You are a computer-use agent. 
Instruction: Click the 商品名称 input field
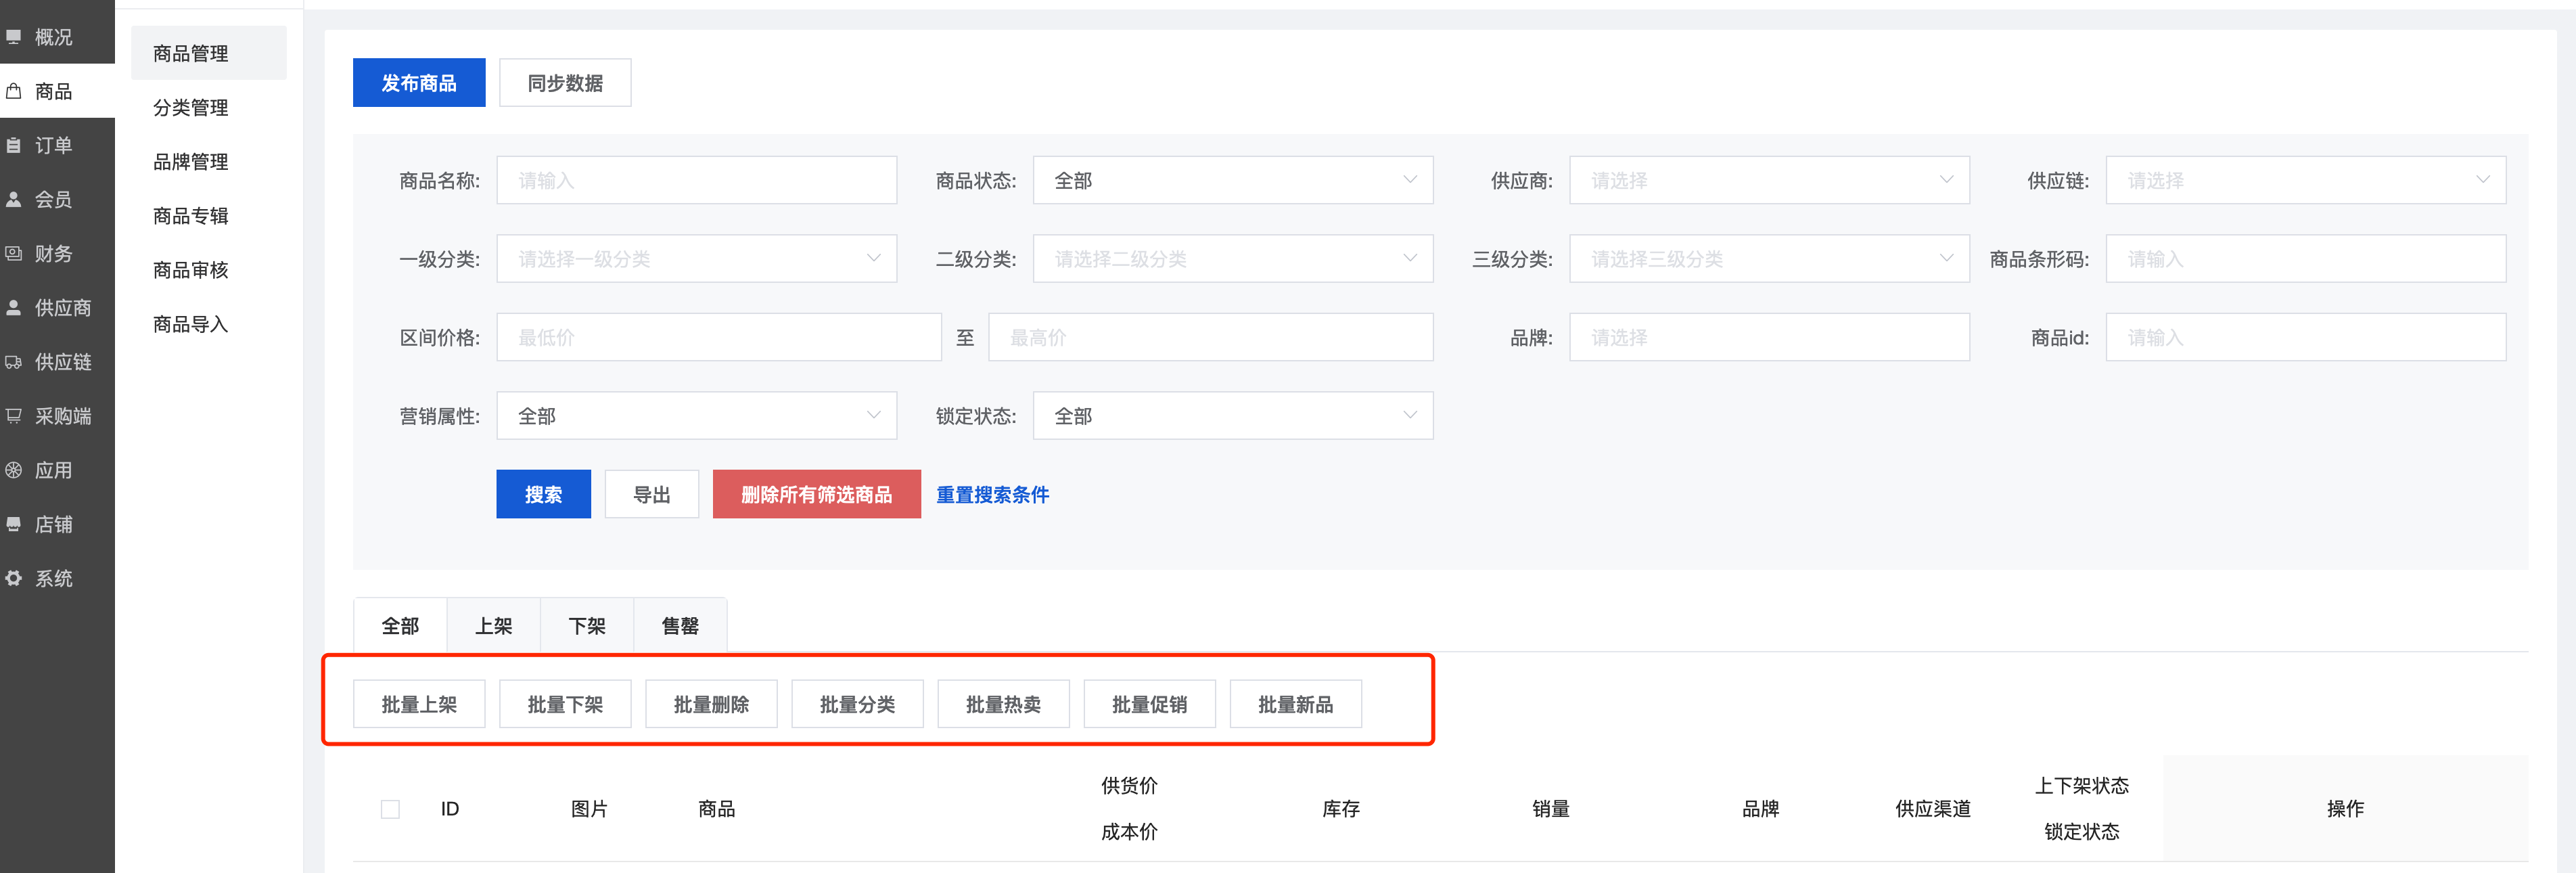696,180
